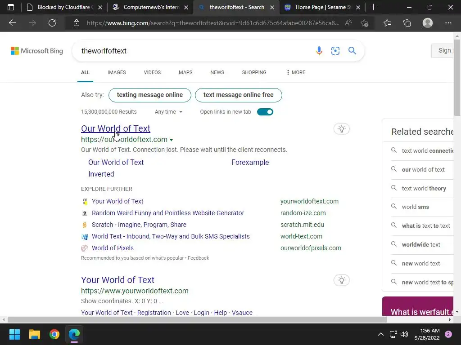Switch to the Images search tab
461x345 pixels.
coord(117,72)
